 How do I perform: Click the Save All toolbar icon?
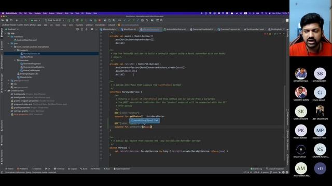(x=7, y=20)
